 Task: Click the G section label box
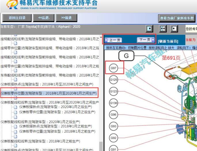[126, 56]
